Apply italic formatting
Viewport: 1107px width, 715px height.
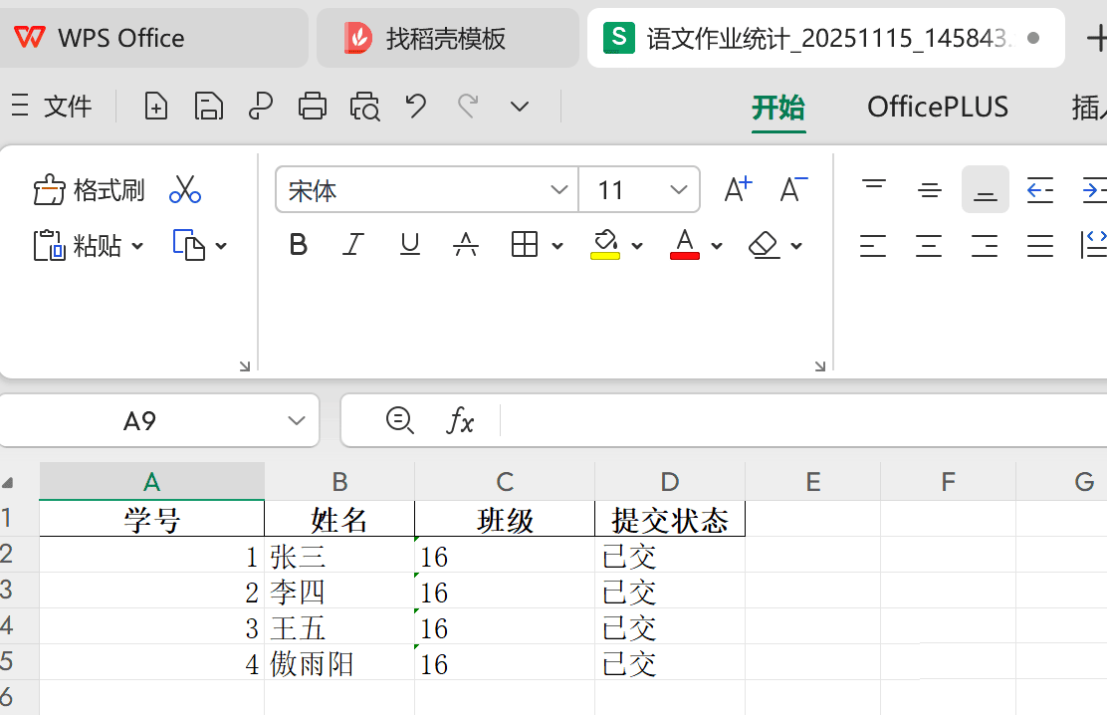pyautogui.click(x=353, y=245)
